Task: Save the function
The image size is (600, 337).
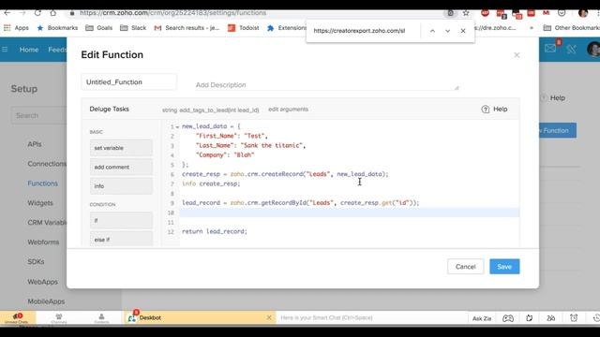Action: (504, 267)
